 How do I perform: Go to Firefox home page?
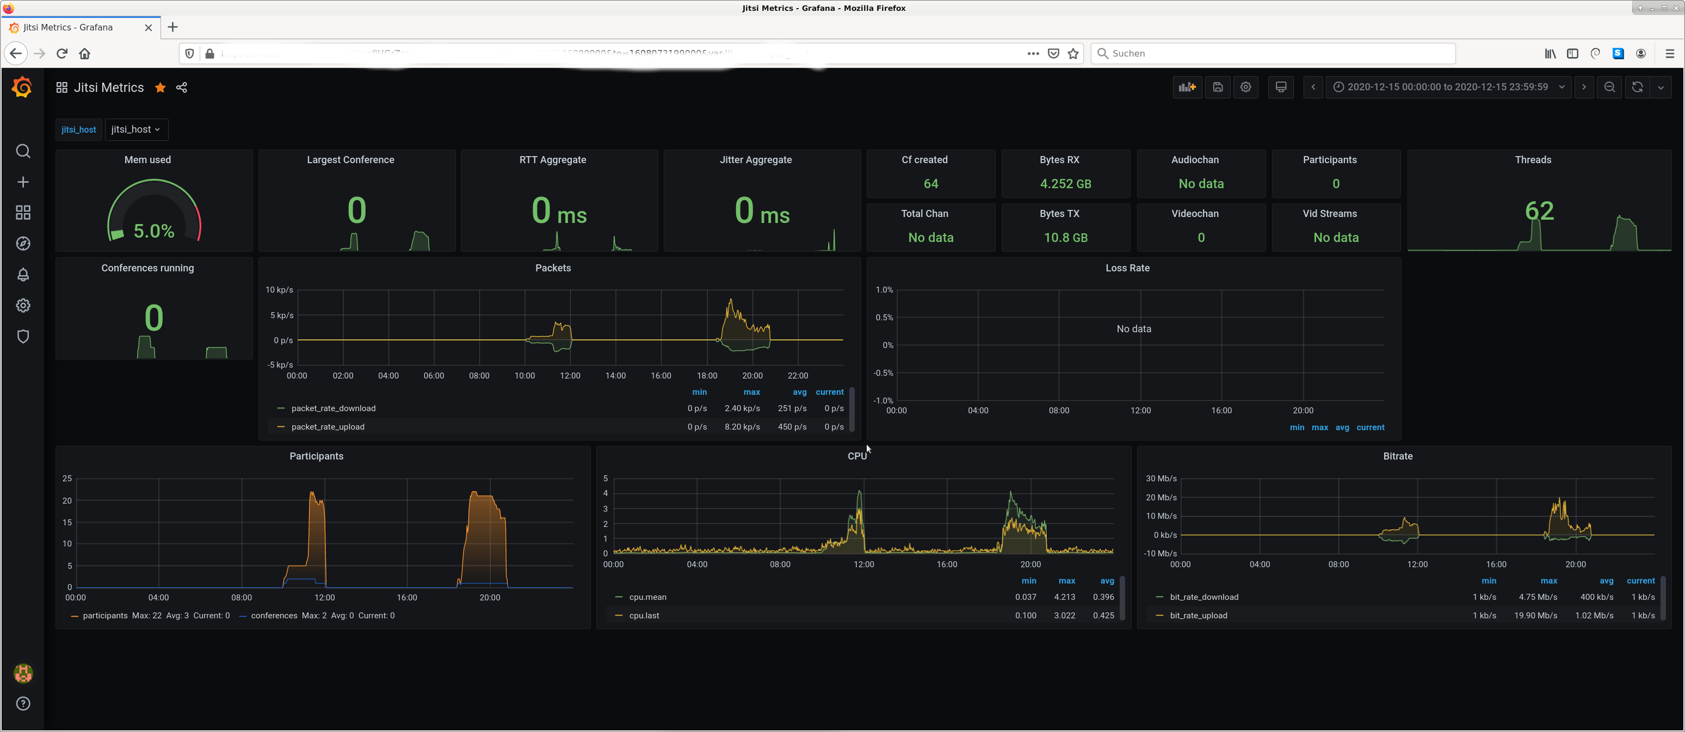[84, 54]
